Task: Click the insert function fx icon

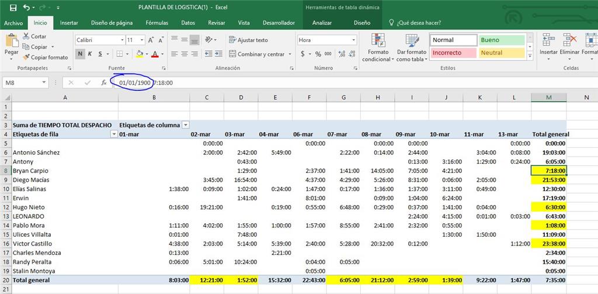Action: (x=104, y=82)
